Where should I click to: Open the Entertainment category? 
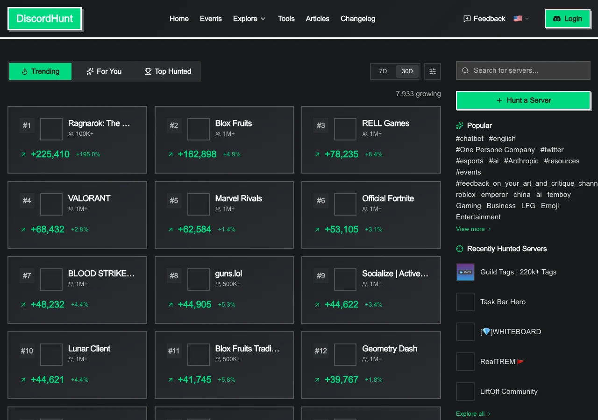[478, 217]
